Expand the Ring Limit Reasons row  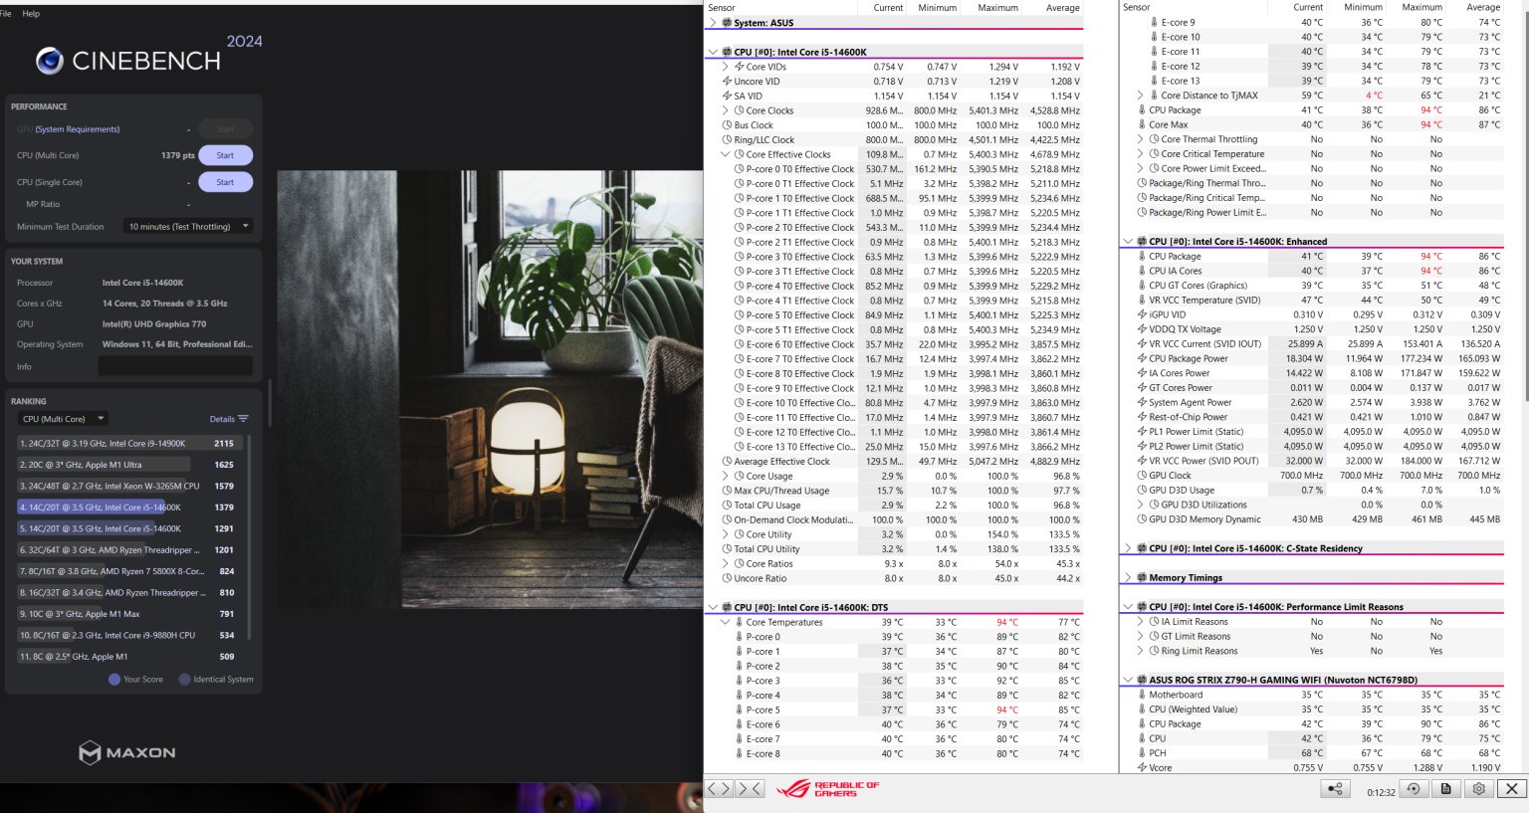1141,651
